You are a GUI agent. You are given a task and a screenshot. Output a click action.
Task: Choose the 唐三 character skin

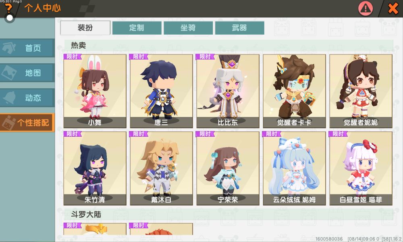pyautogui.click(x=162, y=91)
